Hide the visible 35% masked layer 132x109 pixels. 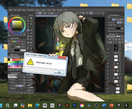108,49
